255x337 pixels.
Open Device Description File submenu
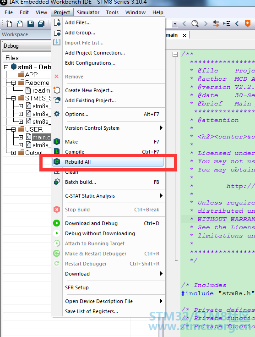point(109,301)
